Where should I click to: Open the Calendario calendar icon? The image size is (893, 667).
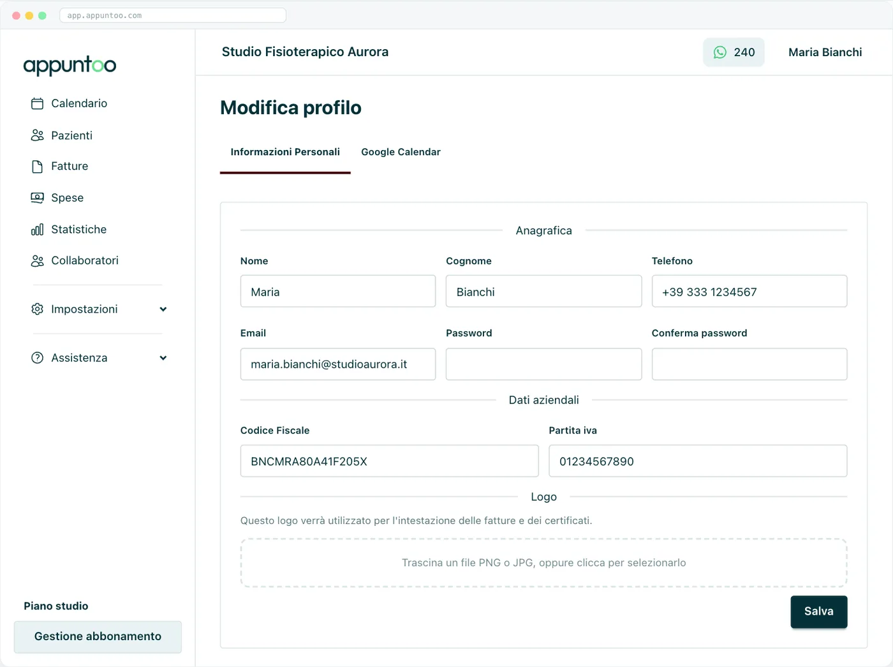click(38, 103)
